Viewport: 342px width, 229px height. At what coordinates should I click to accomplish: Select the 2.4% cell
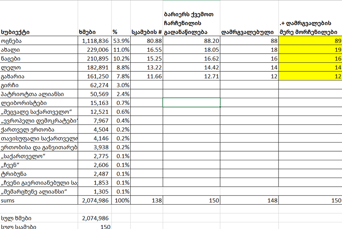click(x=121, y=94)
